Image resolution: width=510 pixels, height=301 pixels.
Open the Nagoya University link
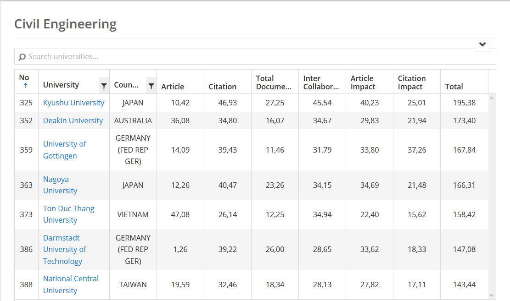(x=60, y=185)
